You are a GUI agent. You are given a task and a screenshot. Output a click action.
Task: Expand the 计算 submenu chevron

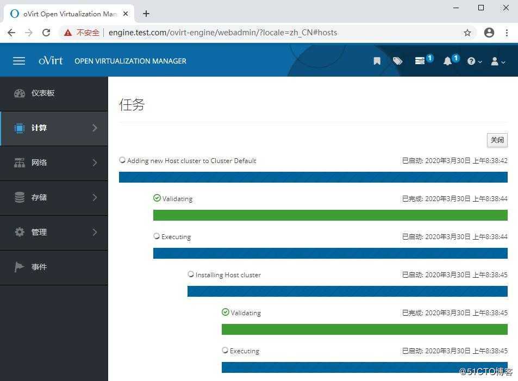[95, 128]
